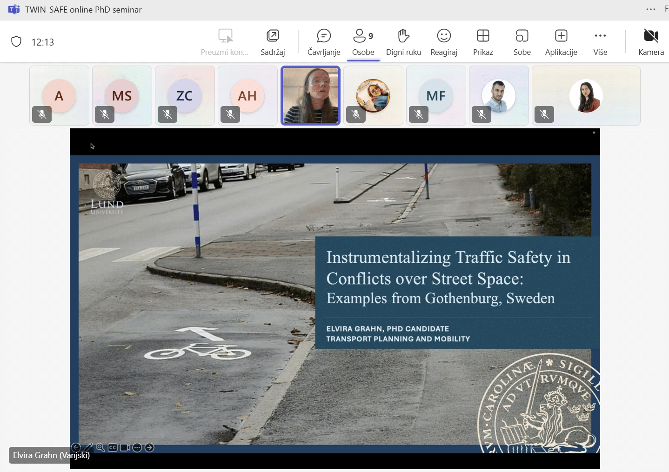The width and height of the screenshot is (669, 472).
Task: Click muted mic icon on tile MF
Action: (x=419, y=114)
